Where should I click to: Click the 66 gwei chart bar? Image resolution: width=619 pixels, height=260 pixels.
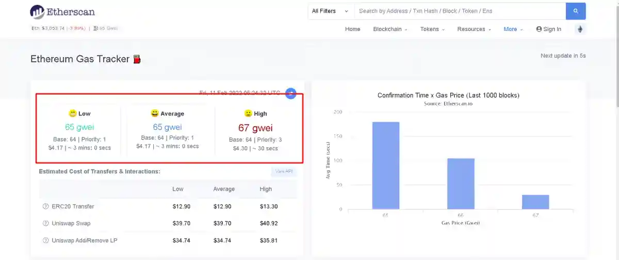point(461,184)
